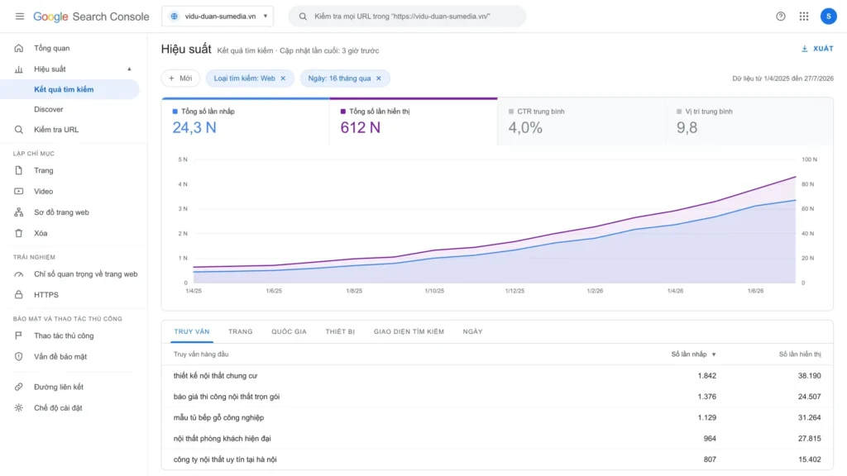The height and width of the screenshot is (476, 847).
Task: Click the page icon beside Trang
Action: coord(19,170)
